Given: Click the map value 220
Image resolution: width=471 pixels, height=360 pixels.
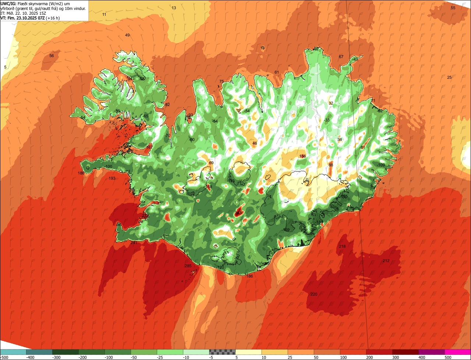Looking at the screenshot, I should click(314, 294).
